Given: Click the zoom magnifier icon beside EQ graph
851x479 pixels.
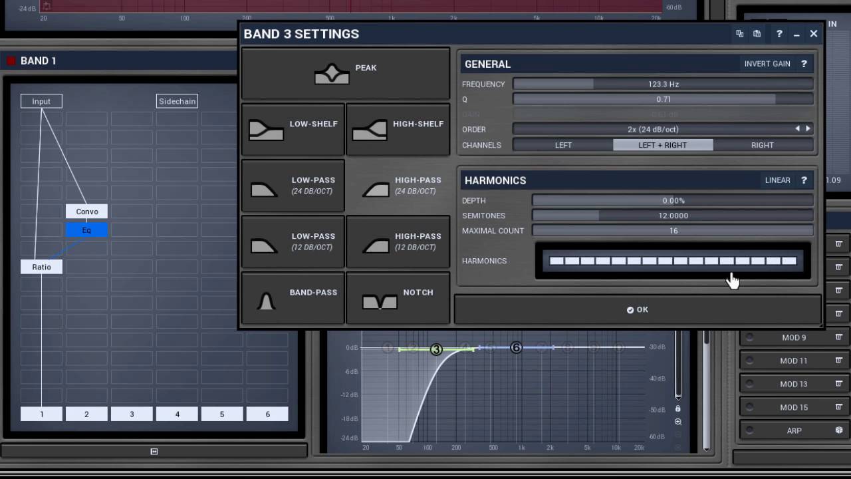Looking at the screenshot, I should (678, 422).
